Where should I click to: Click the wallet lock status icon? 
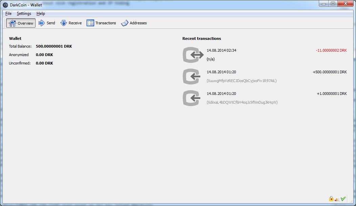(331, 199)
